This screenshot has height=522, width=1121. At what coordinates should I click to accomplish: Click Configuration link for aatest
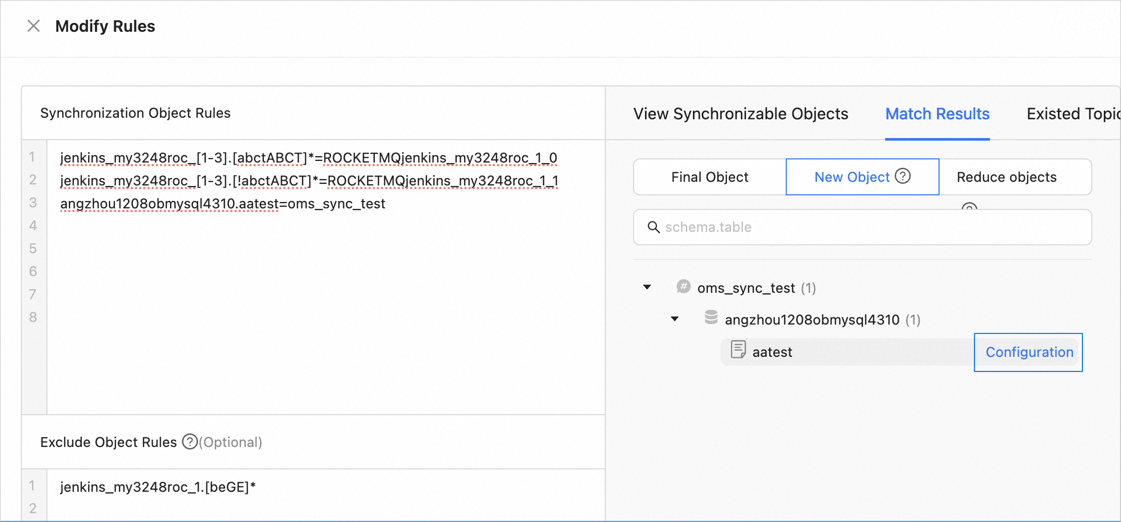point(1029,352)
